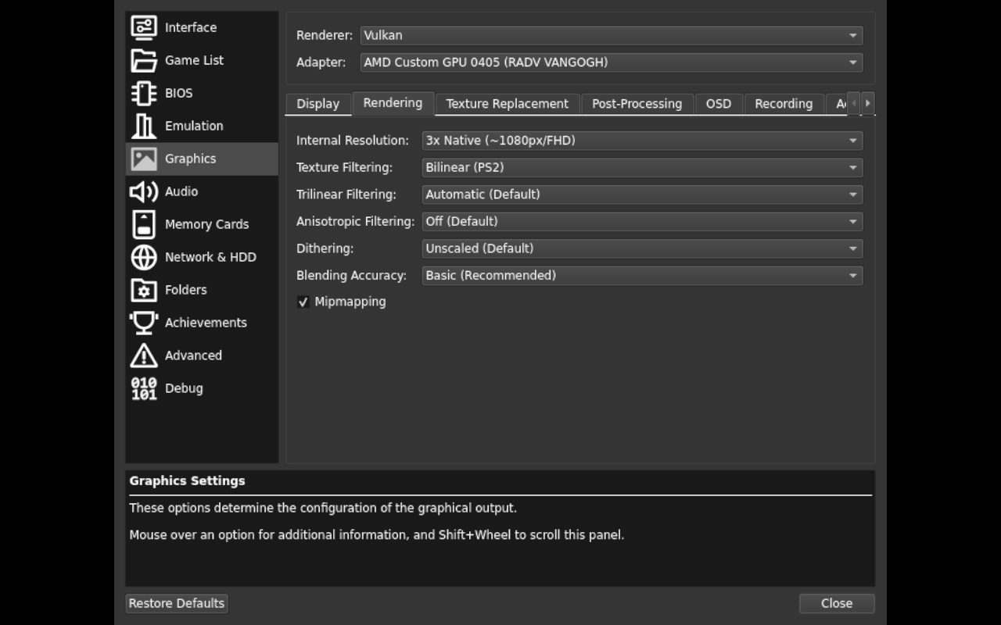The image size is (1001, 625).
Task: Select the Memory Cards text label
Action: (206, 224)
